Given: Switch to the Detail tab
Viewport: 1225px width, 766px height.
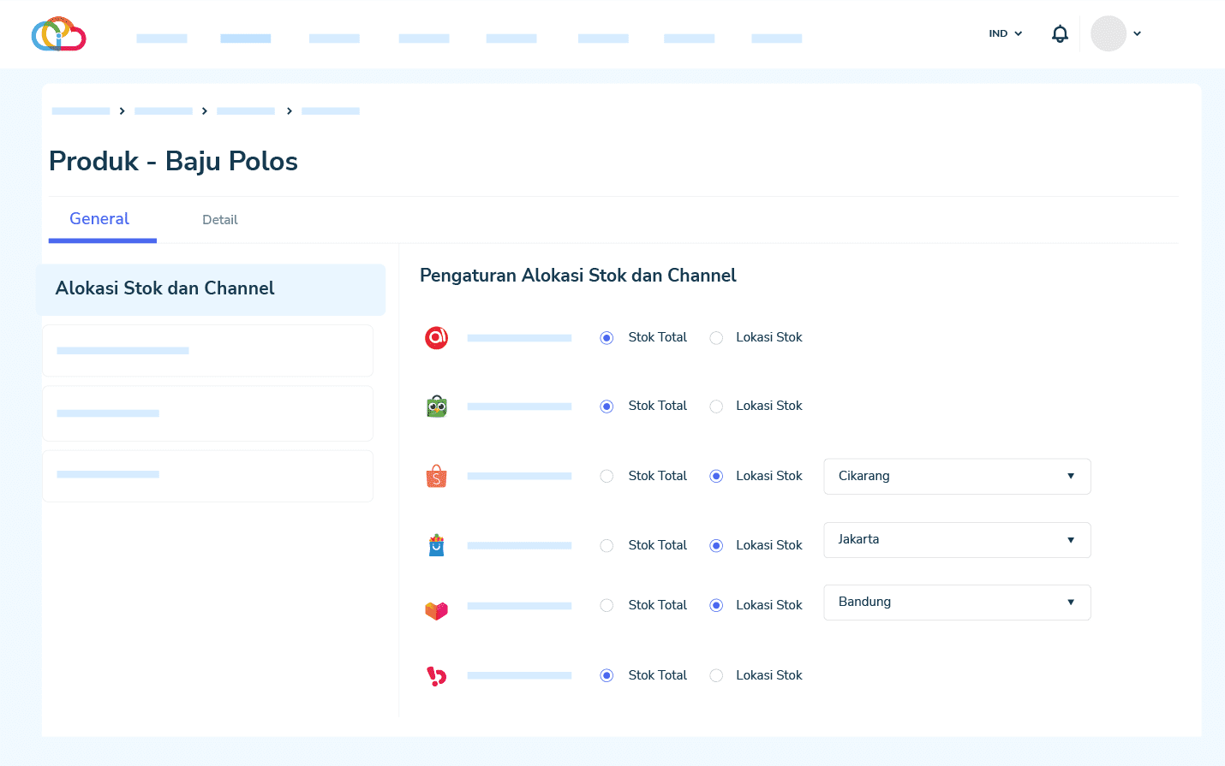Looking at the screenshot, I should (x=219, y=220).
